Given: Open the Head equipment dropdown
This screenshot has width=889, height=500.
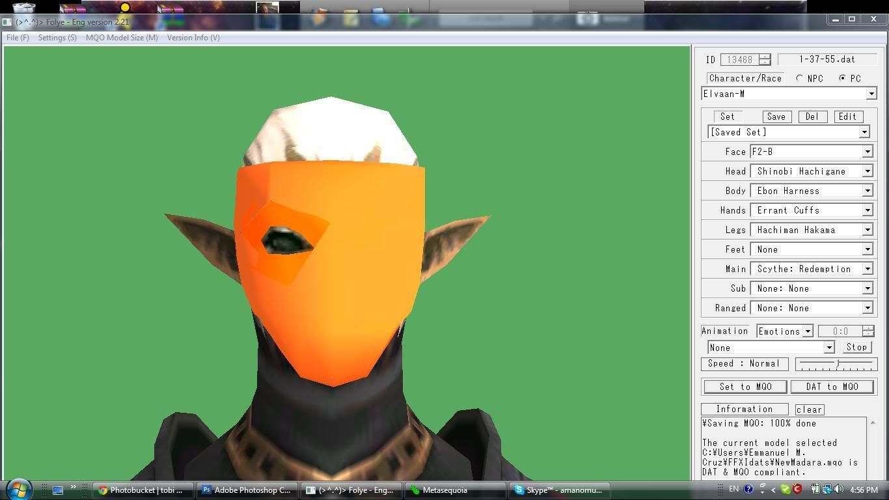Looking at the screenshot, I should tap(867, 171).
